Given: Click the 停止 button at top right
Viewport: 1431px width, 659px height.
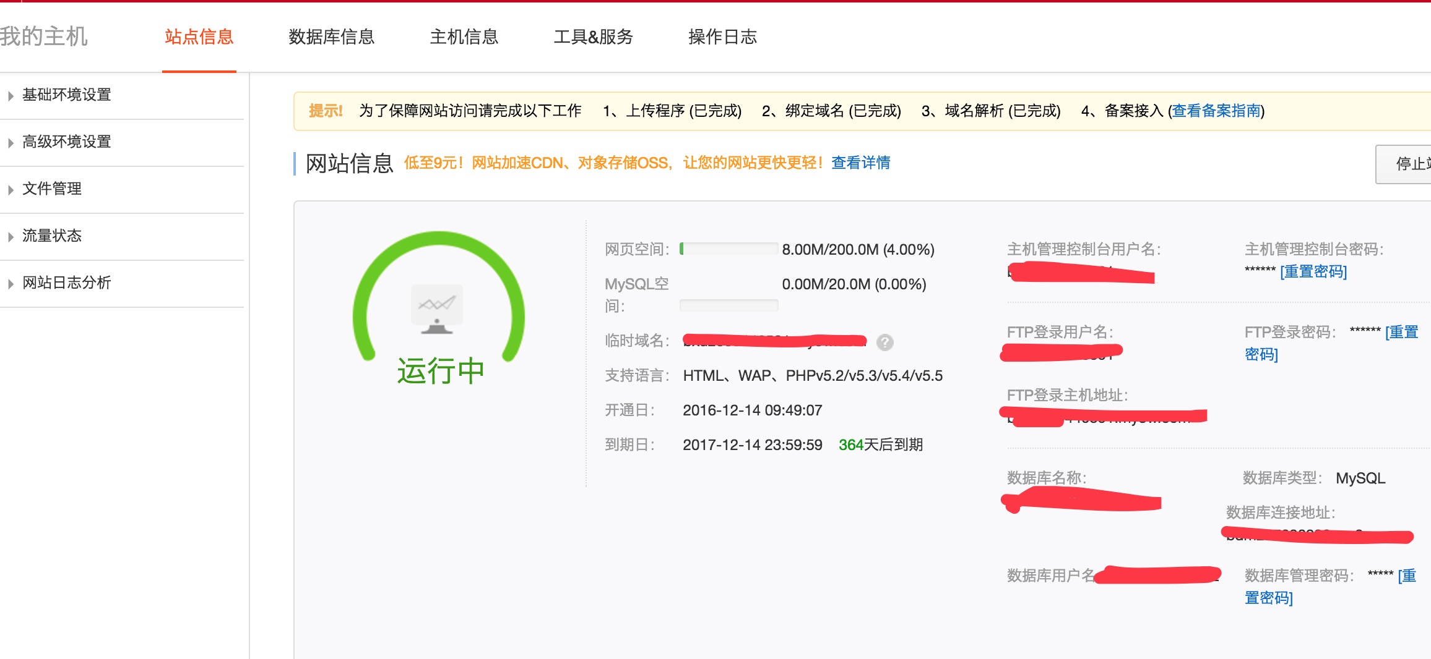Looking at the screenshot, I should (1403, 164).
